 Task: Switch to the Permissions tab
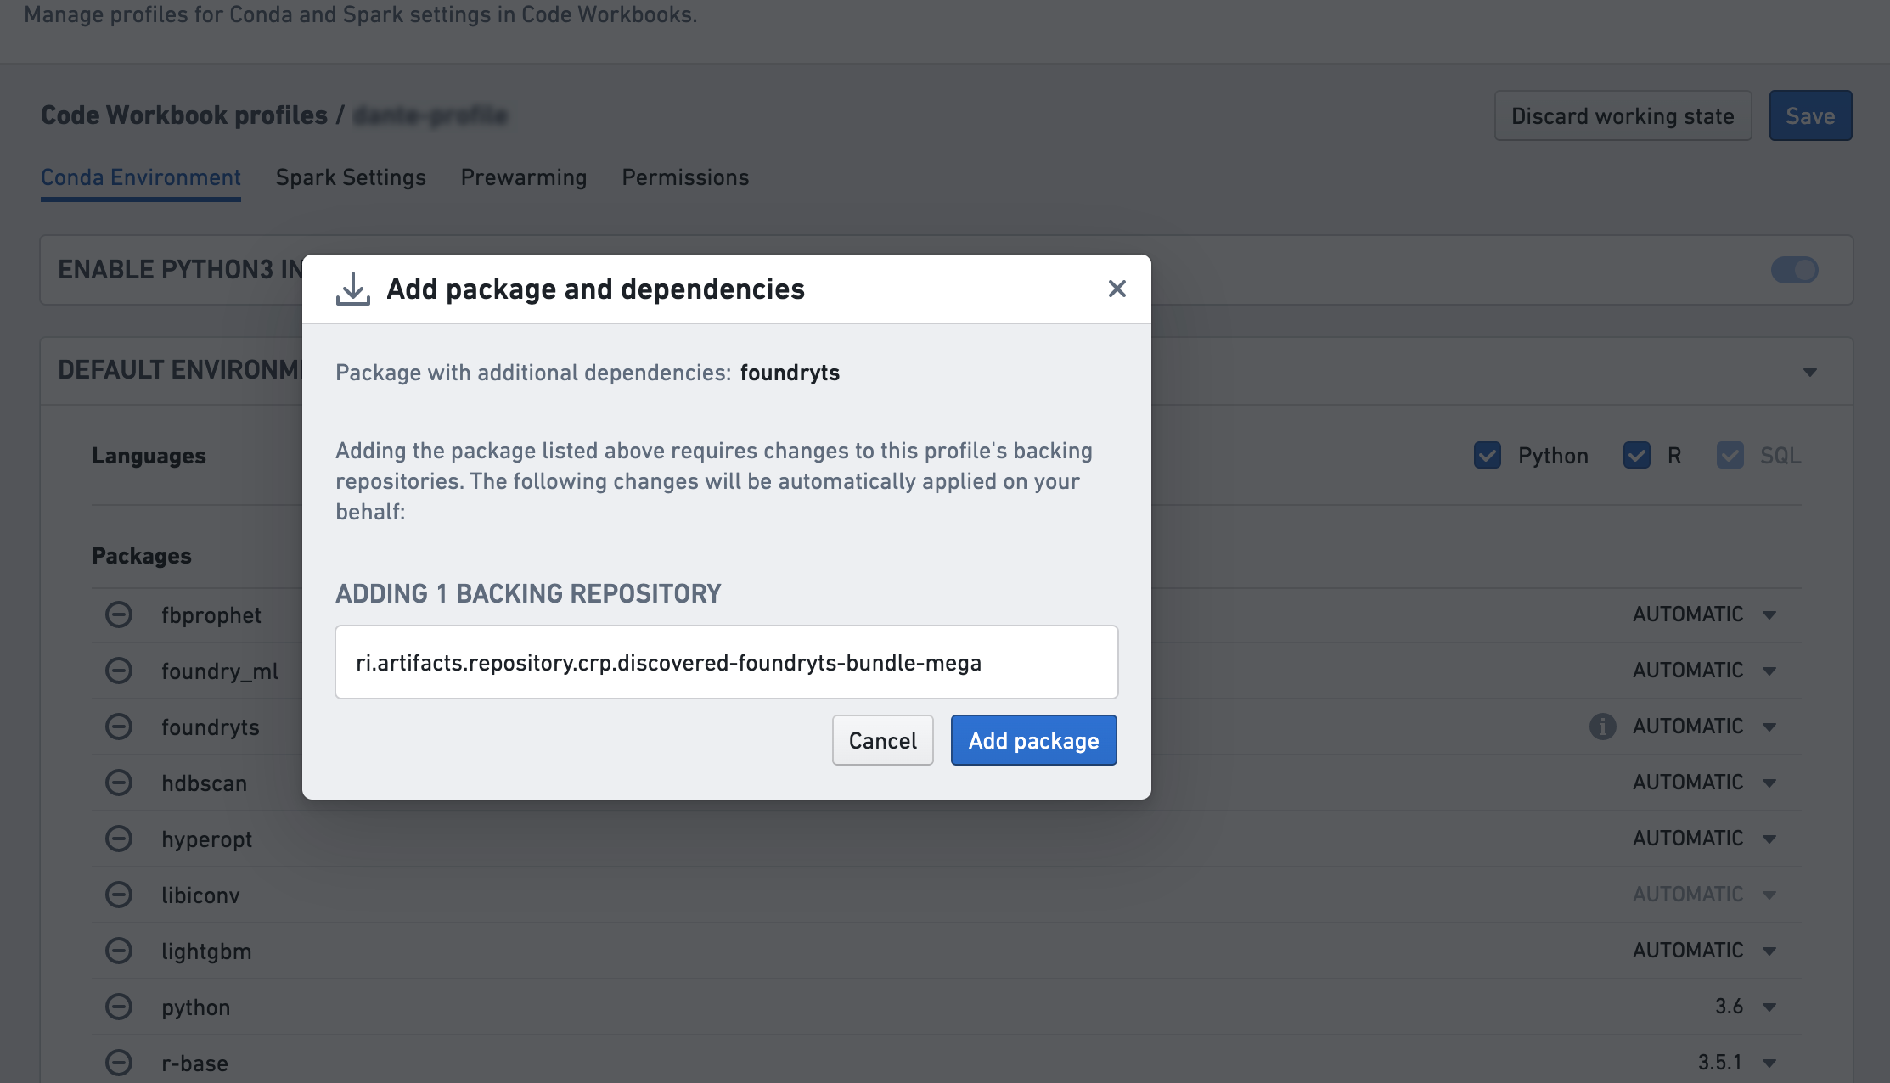(684, 175)
